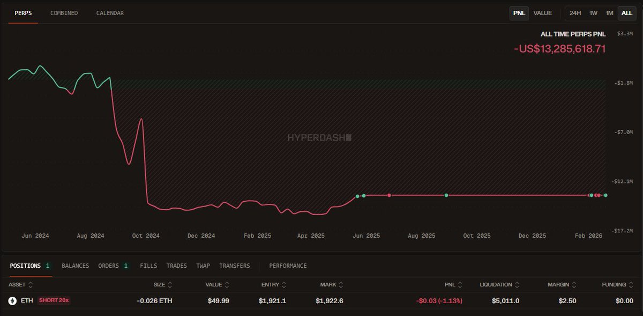The height and width of the screenshot is (316, 643).
Task: Click the PNL cell -$0.03 (-1.13%)
Action: pos(439,301)
